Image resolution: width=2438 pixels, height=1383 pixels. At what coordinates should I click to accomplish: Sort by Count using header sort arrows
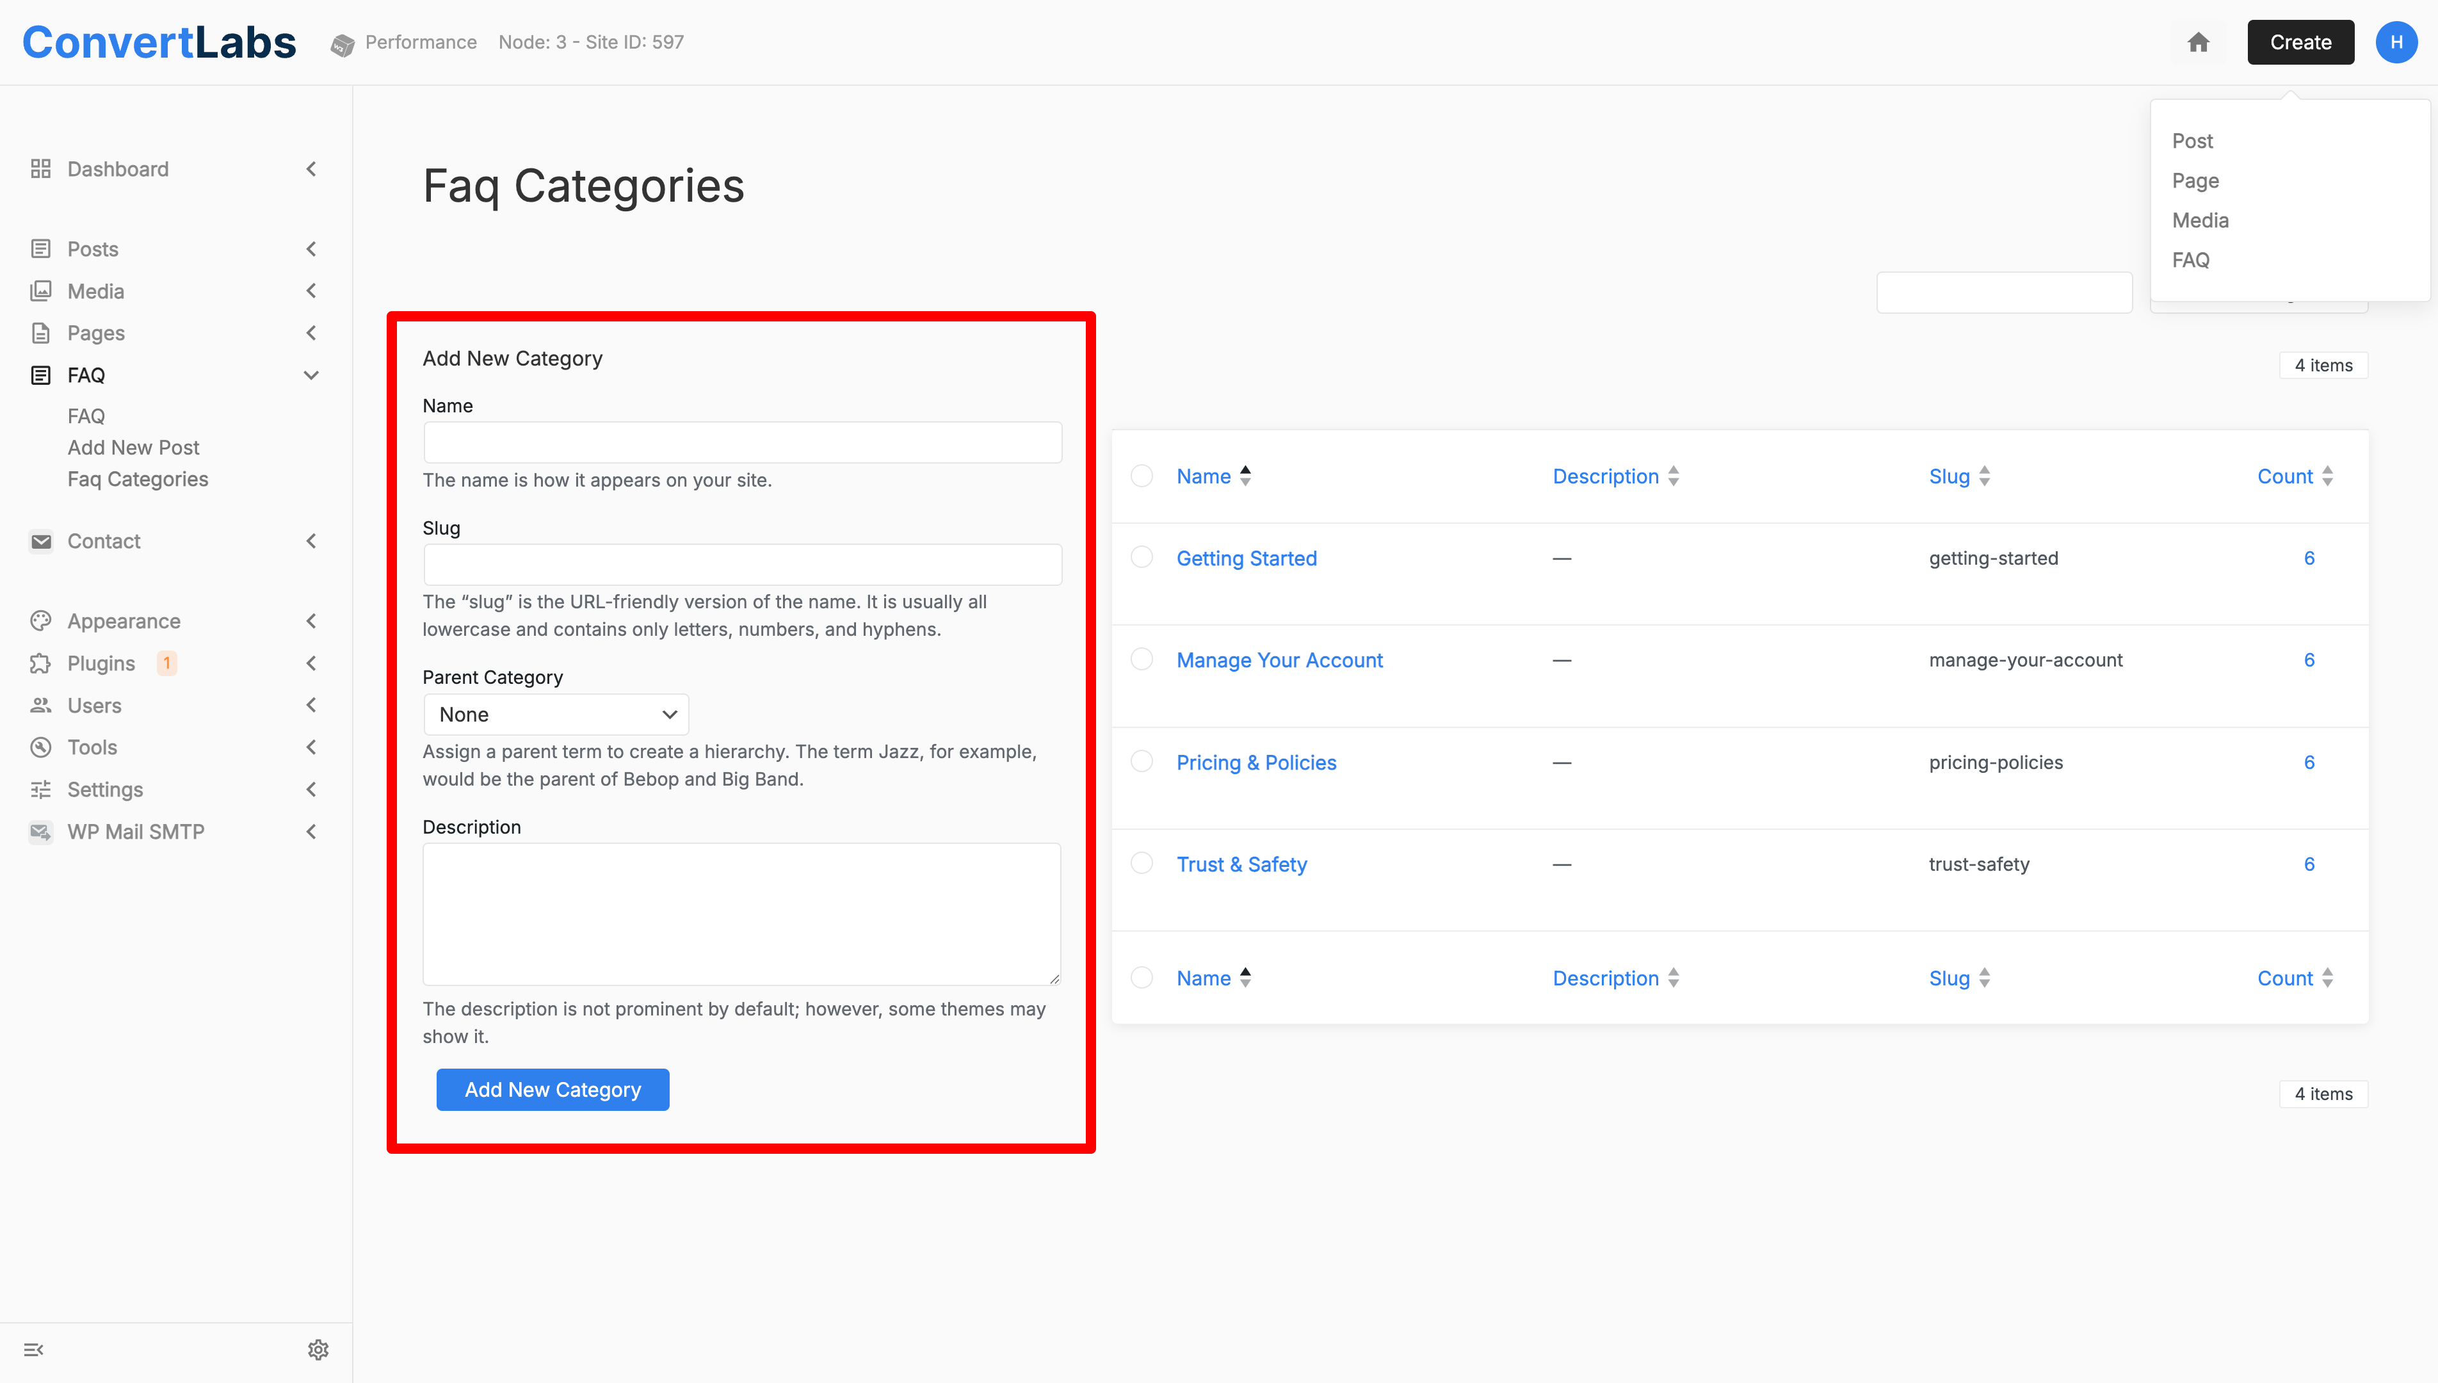coord(2327,476)
